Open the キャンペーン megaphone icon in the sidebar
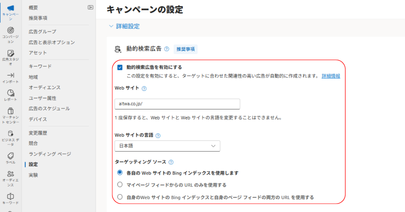The width and height of the screenshot is (405, 212). (x=10, y=8)
